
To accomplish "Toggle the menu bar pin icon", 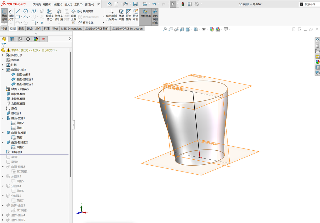I will (98, 4).
